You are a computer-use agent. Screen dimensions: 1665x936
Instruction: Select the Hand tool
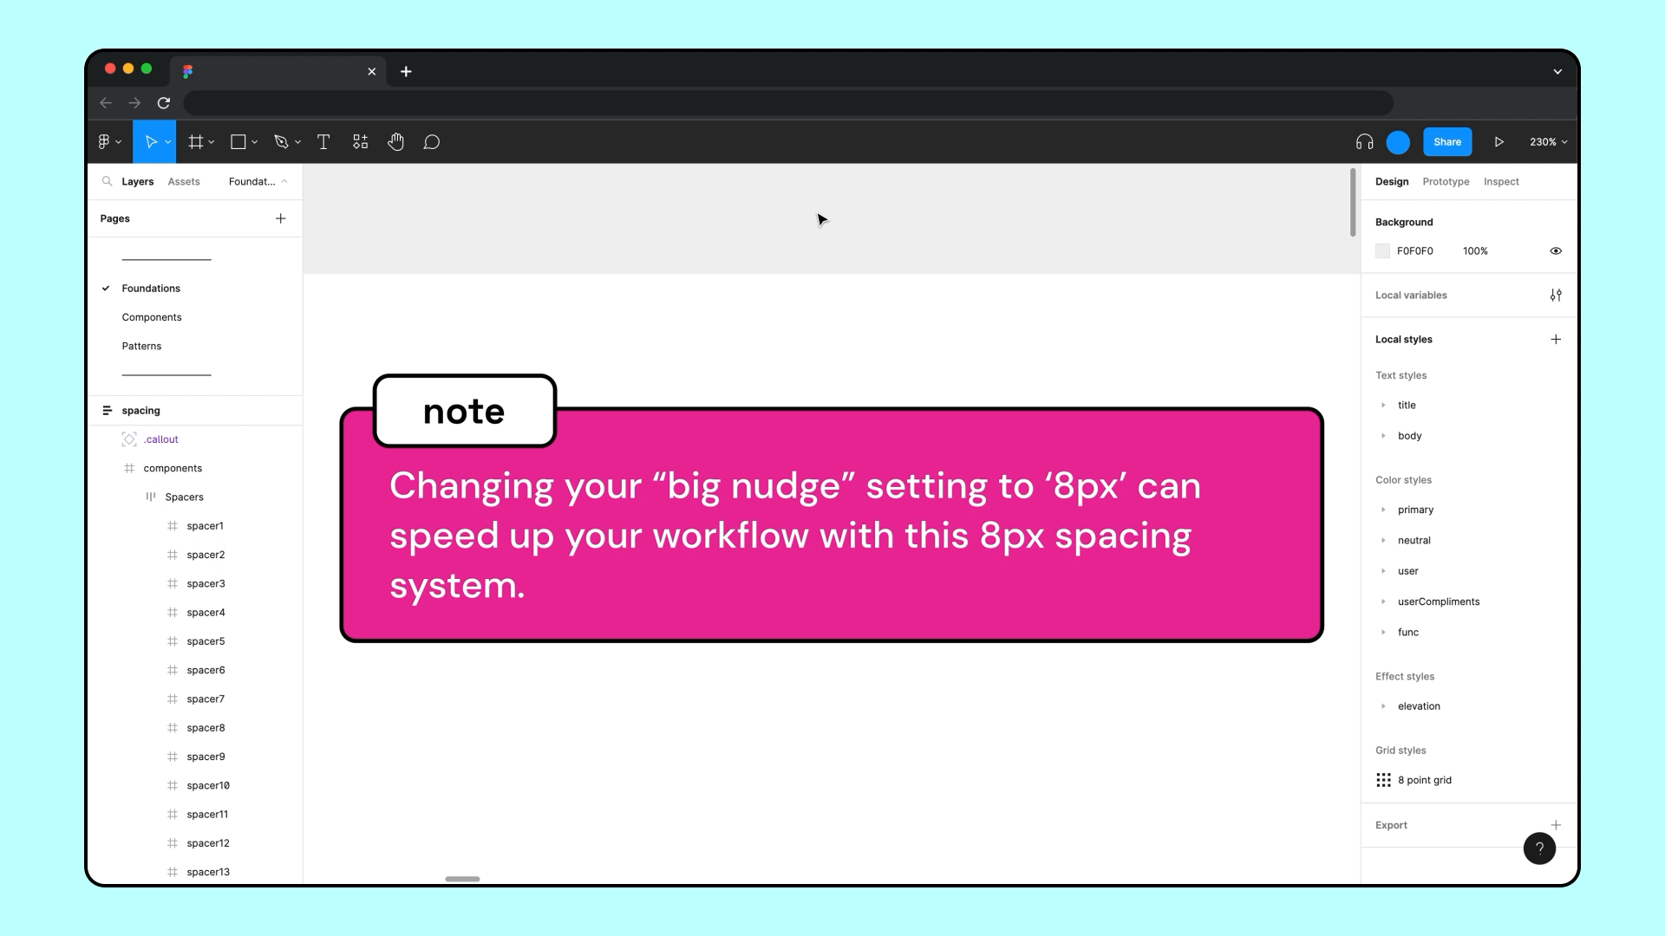(x=396, y=142)
